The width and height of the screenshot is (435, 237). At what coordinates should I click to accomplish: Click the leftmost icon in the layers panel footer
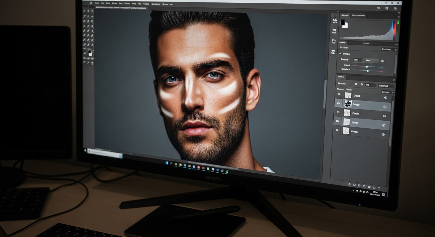click(x=349, y=184)
